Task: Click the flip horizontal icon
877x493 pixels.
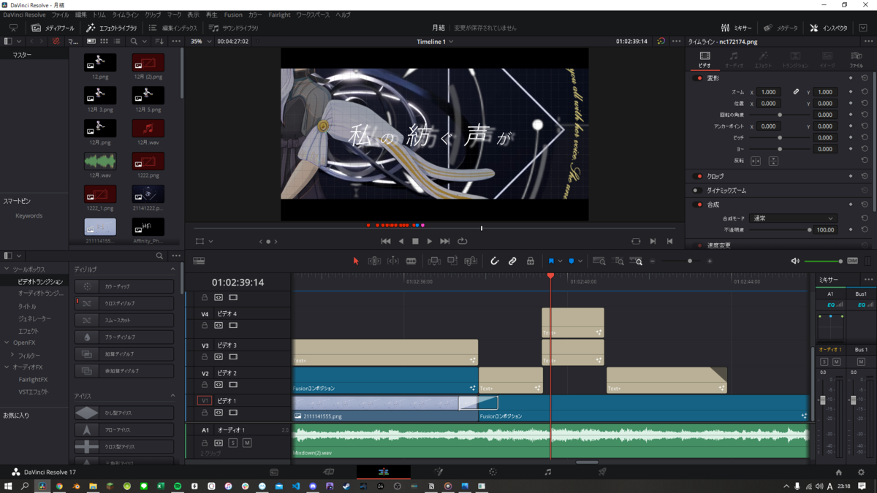Action: [756, 161]
